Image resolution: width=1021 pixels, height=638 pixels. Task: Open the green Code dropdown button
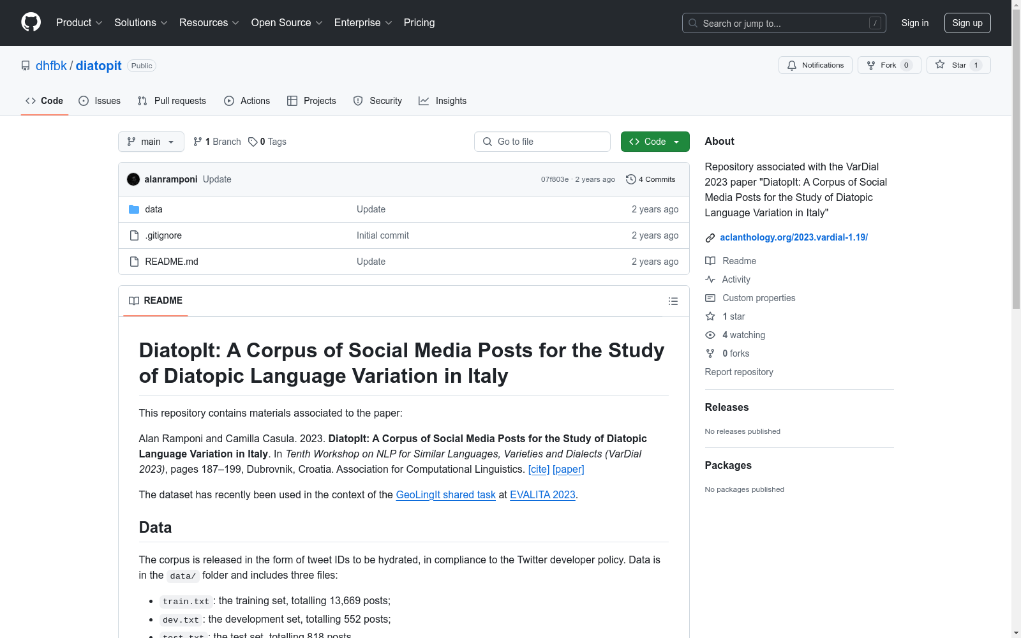655,142
